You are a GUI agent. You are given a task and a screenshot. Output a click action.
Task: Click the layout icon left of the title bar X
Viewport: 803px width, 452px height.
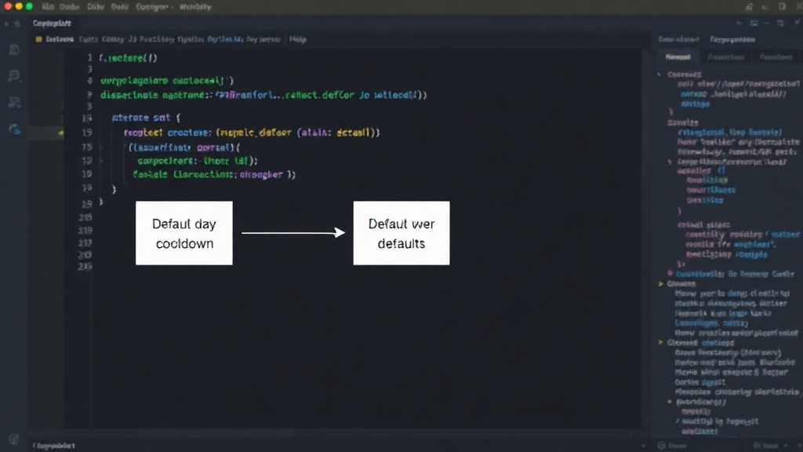pyautogui.click(x=782, y=6)
